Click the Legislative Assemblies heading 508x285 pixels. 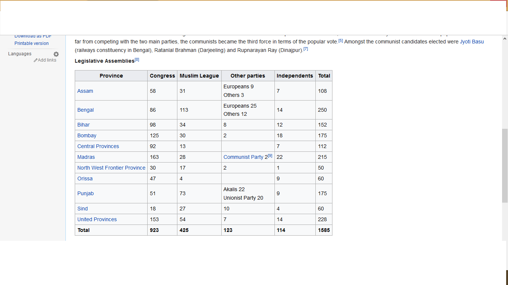[x=105, y=61]
